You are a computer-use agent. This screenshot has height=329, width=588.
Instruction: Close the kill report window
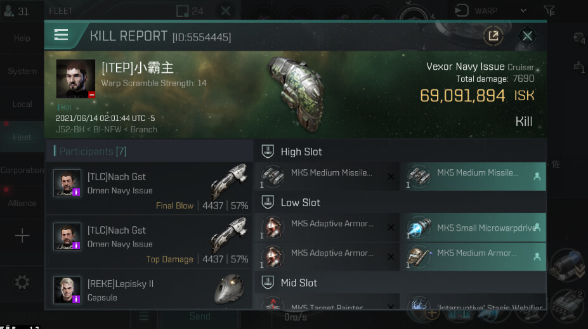[527, 36]
